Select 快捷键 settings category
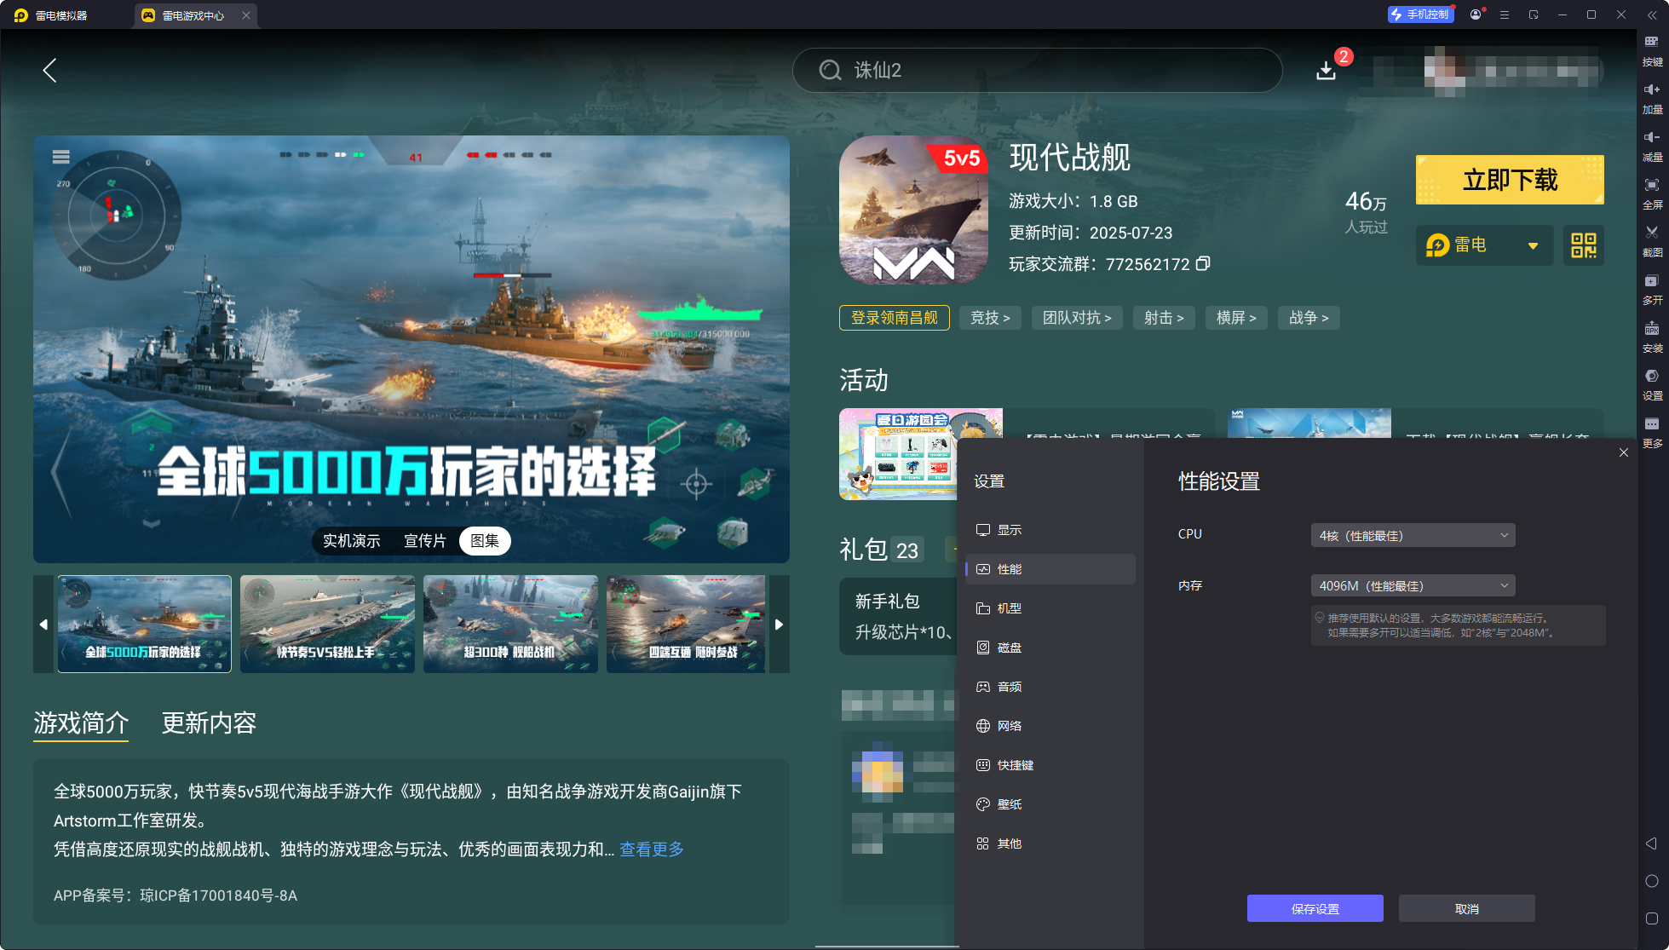Screen dimensions: 1669x950 (x=1050, y=765)
